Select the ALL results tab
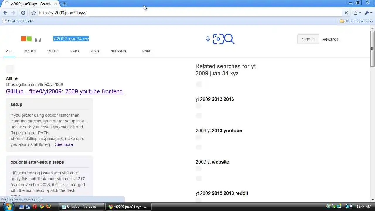This screenshot has height=211, width=375. (x=9, y=51)
